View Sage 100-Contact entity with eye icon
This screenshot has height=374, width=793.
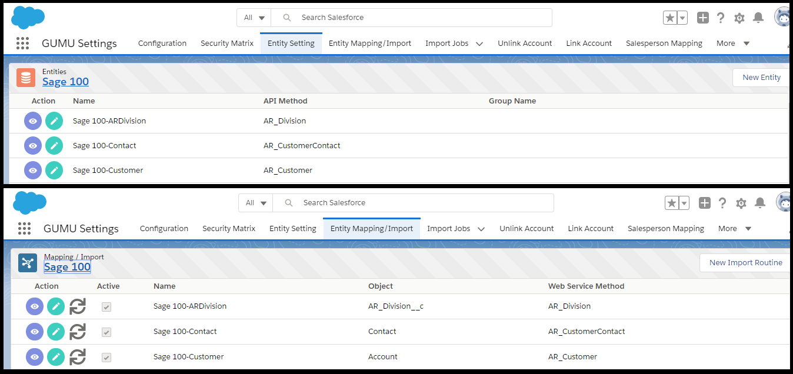tap(33, 146)
